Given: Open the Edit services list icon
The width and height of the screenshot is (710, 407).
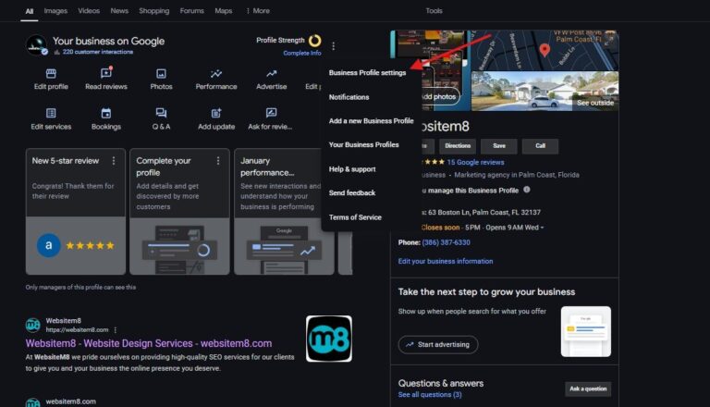Looking at the screenshot, I should tap(51, 113).
